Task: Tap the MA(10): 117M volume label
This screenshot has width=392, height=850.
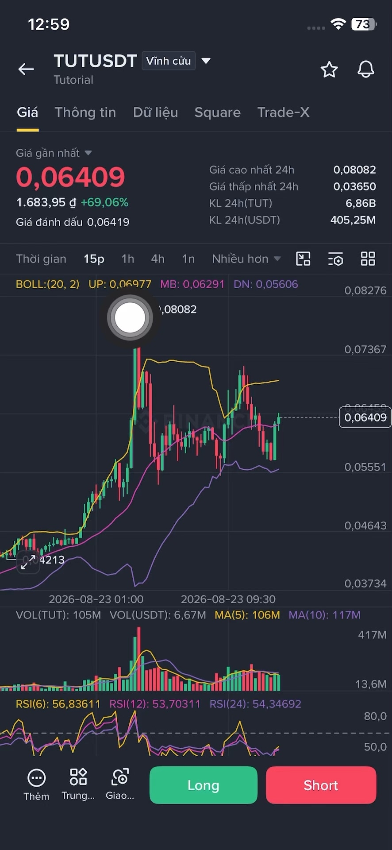Action: [324, 615]
